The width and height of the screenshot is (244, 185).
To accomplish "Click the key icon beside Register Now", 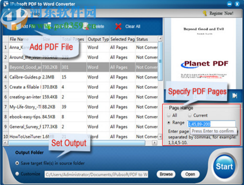I will 205,13.
